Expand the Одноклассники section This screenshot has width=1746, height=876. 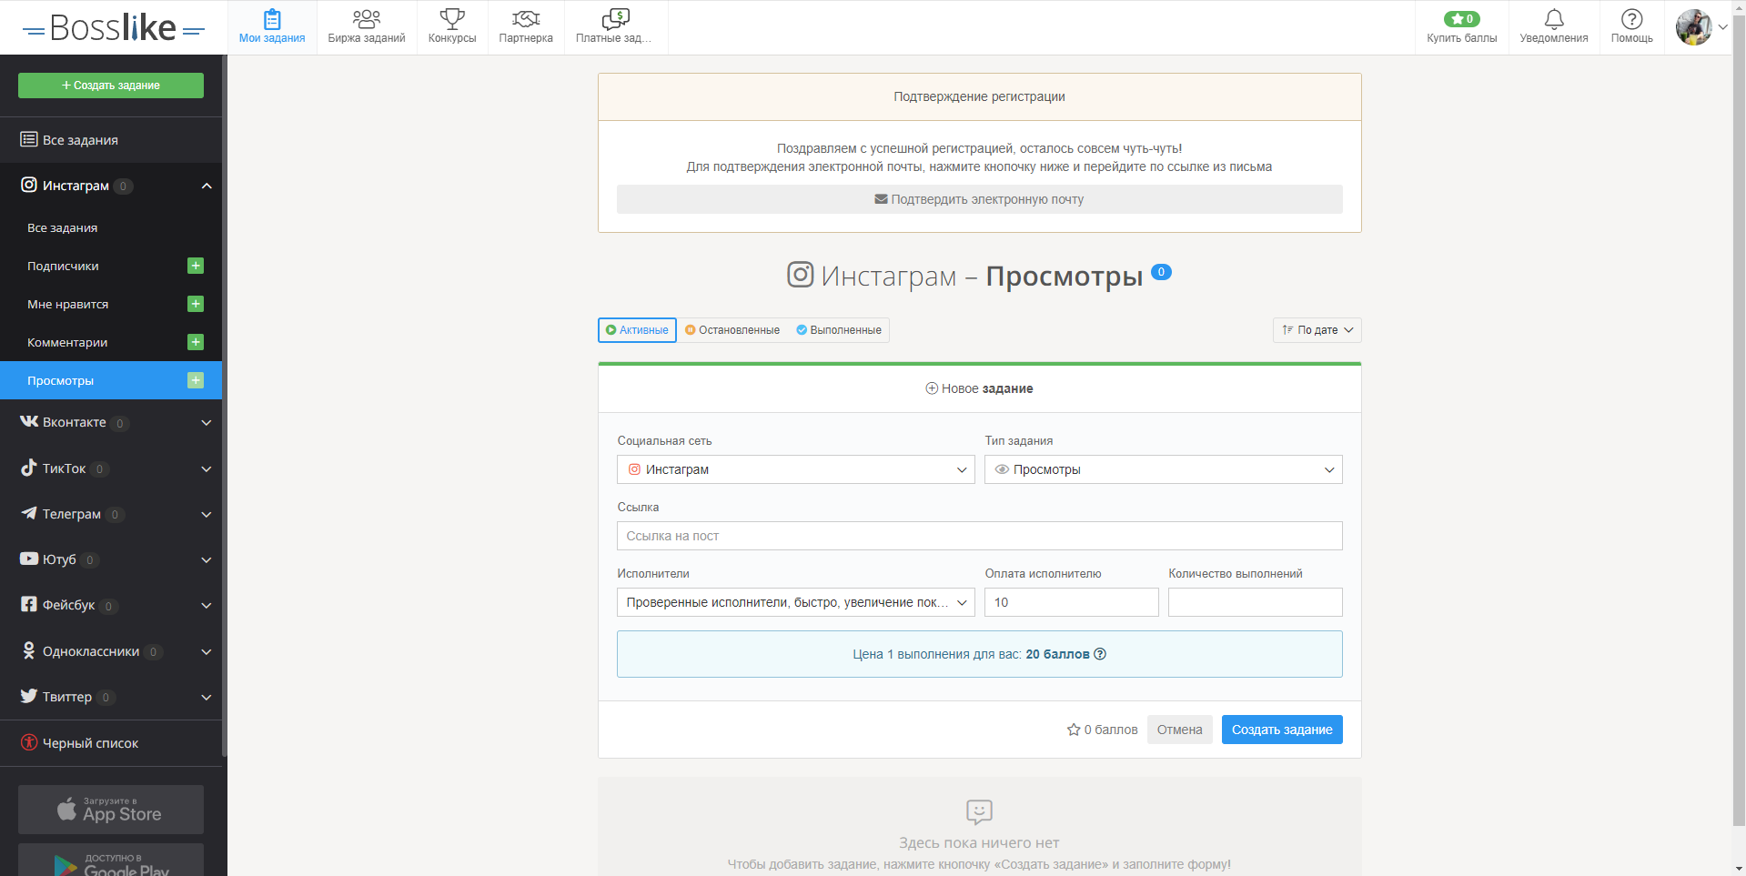click(207, 652)
